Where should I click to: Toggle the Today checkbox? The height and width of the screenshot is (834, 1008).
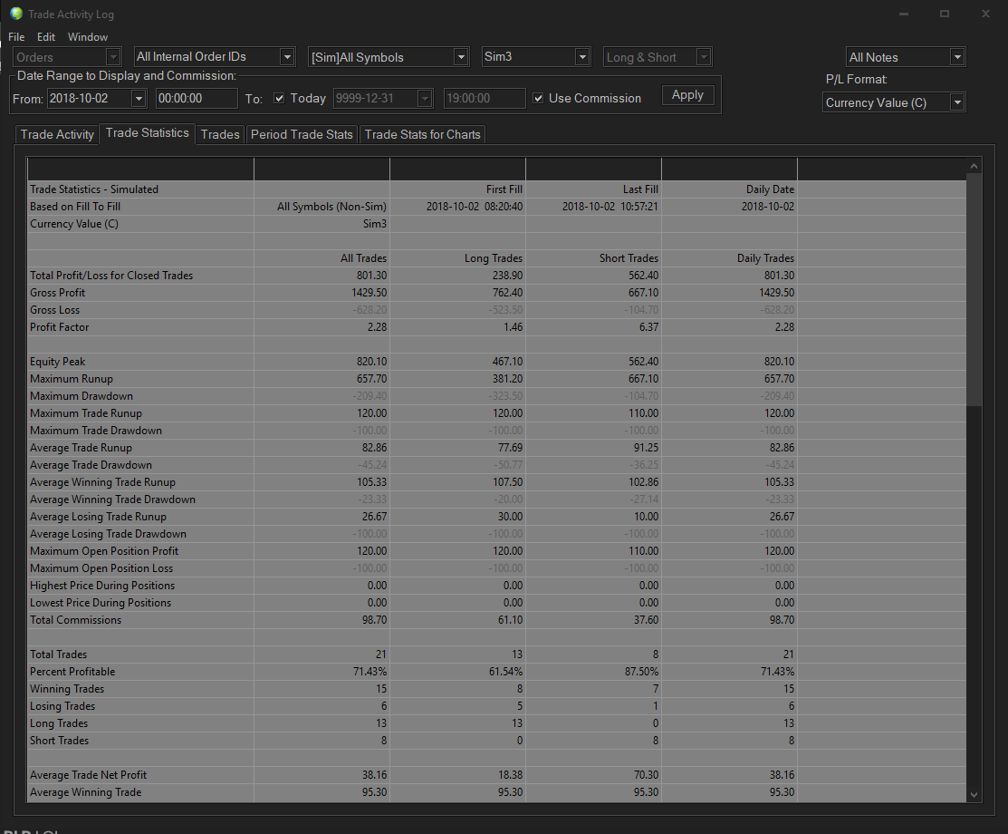pos(279,98)
